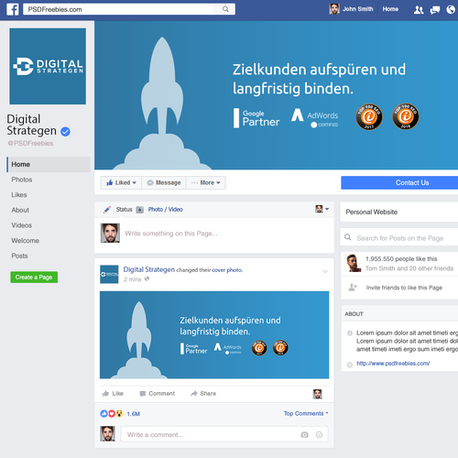
Task: Click Digital Strategen name in the post
Action: tap(149, 269)
